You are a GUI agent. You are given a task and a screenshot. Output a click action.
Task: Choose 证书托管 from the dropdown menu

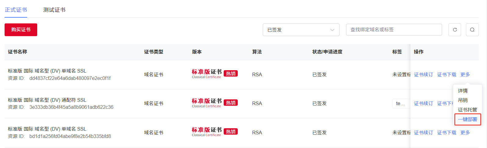tap(467, 110)
